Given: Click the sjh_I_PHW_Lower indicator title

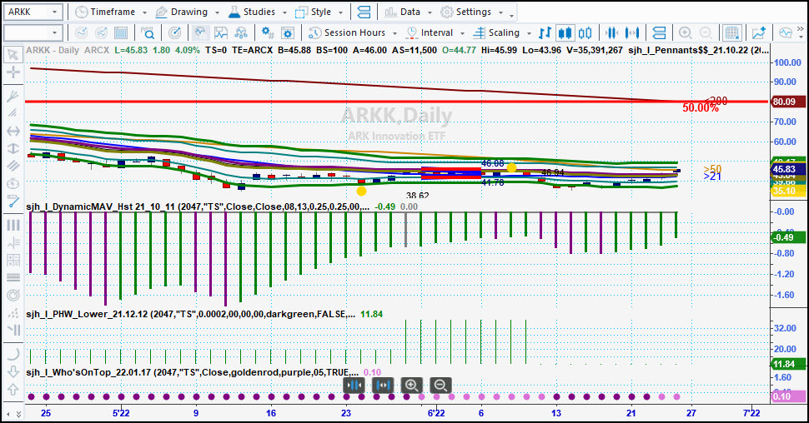Looking at the screenshot, I should 190,314.
